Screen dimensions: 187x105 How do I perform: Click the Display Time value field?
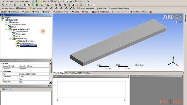(34, 82)
